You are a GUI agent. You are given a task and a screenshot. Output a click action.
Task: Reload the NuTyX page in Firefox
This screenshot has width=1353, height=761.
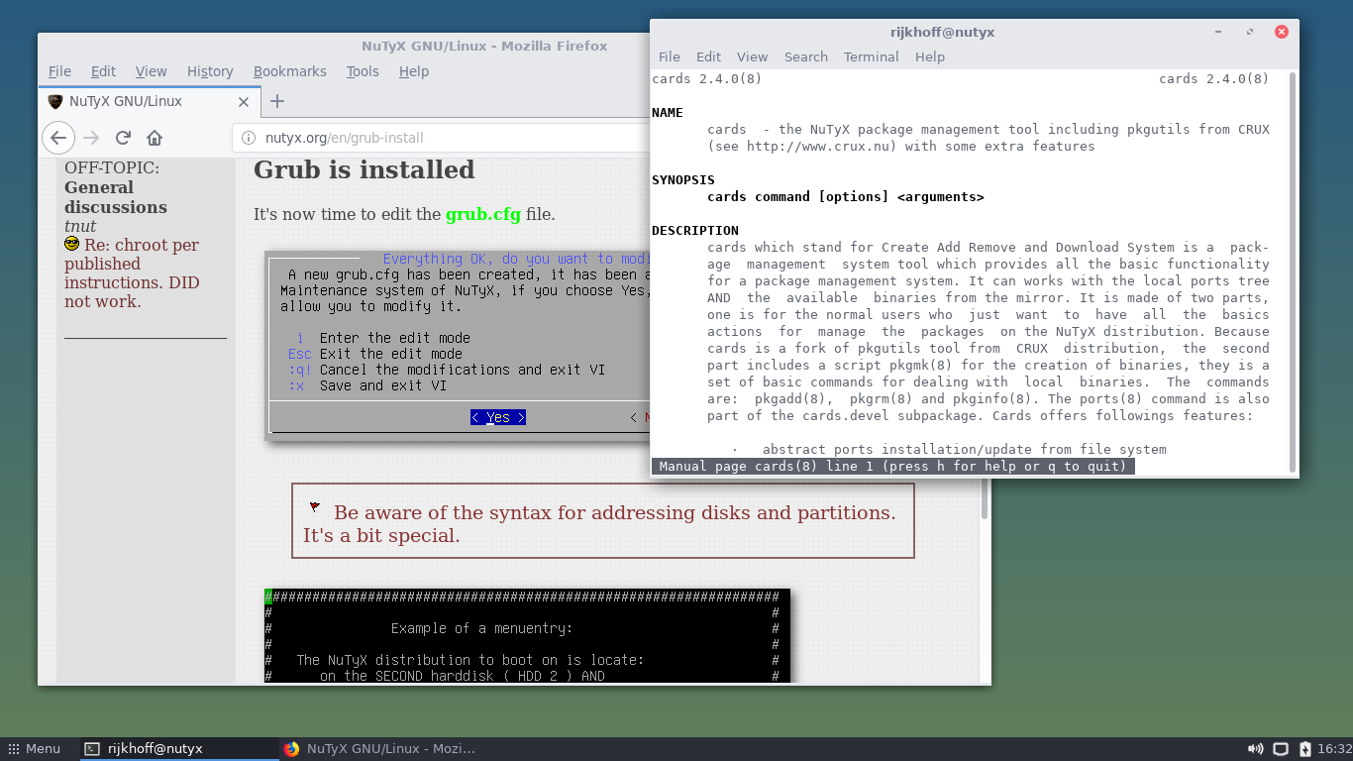(x=123, y=138)
